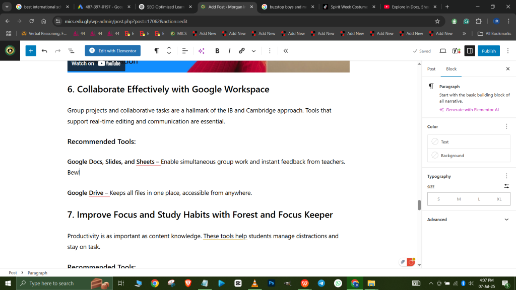This screenshot has width=516, height=290.
Task: View posts via the site logo icon
Action: 10,51
